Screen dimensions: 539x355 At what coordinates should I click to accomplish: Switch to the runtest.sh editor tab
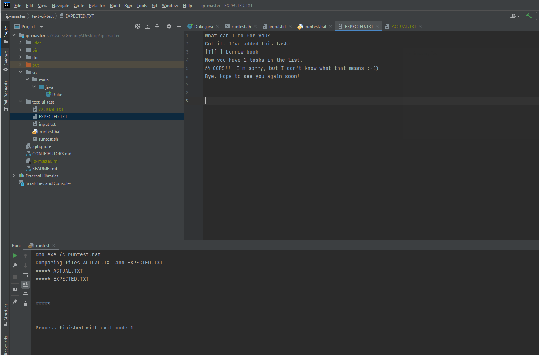pyautogui.click(x=241, y=27)
